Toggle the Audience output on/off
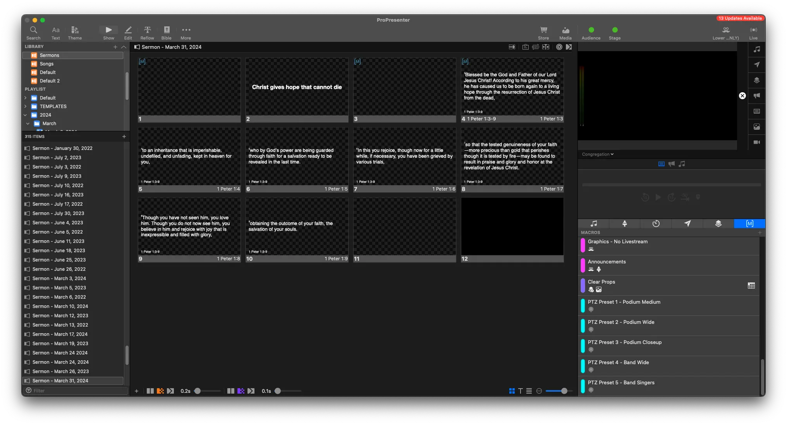 coord(591,30)
